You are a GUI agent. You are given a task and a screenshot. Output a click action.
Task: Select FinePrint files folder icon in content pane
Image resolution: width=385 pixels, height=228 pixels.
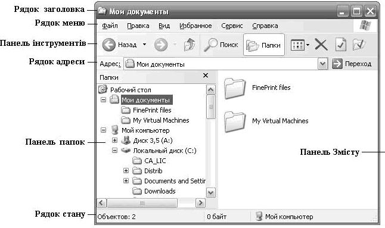(x=235, y=88)
